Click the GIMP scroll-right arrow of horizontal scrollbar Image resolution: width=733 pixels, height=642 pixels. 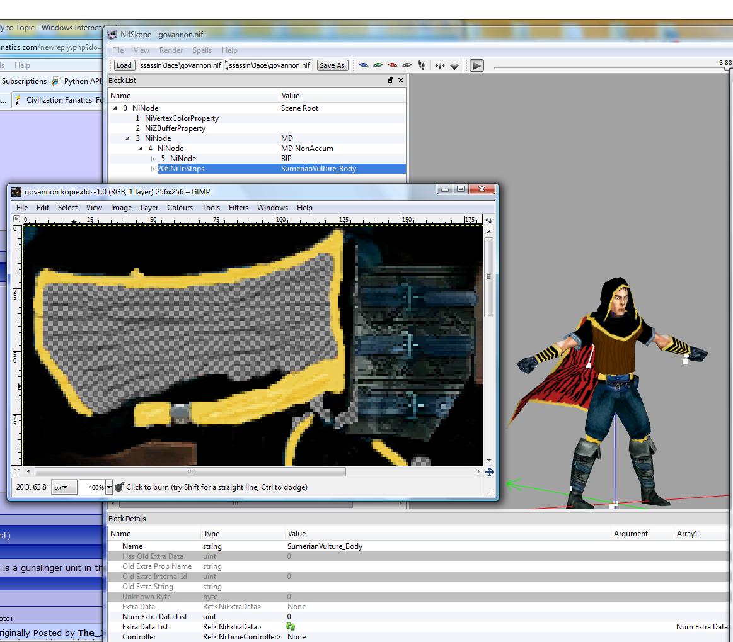(478, 471)
